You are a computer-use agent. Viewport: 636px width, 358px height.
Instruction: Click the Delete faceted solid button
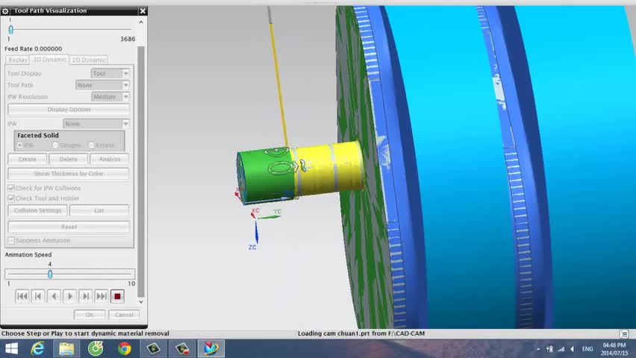click(68, 160)
